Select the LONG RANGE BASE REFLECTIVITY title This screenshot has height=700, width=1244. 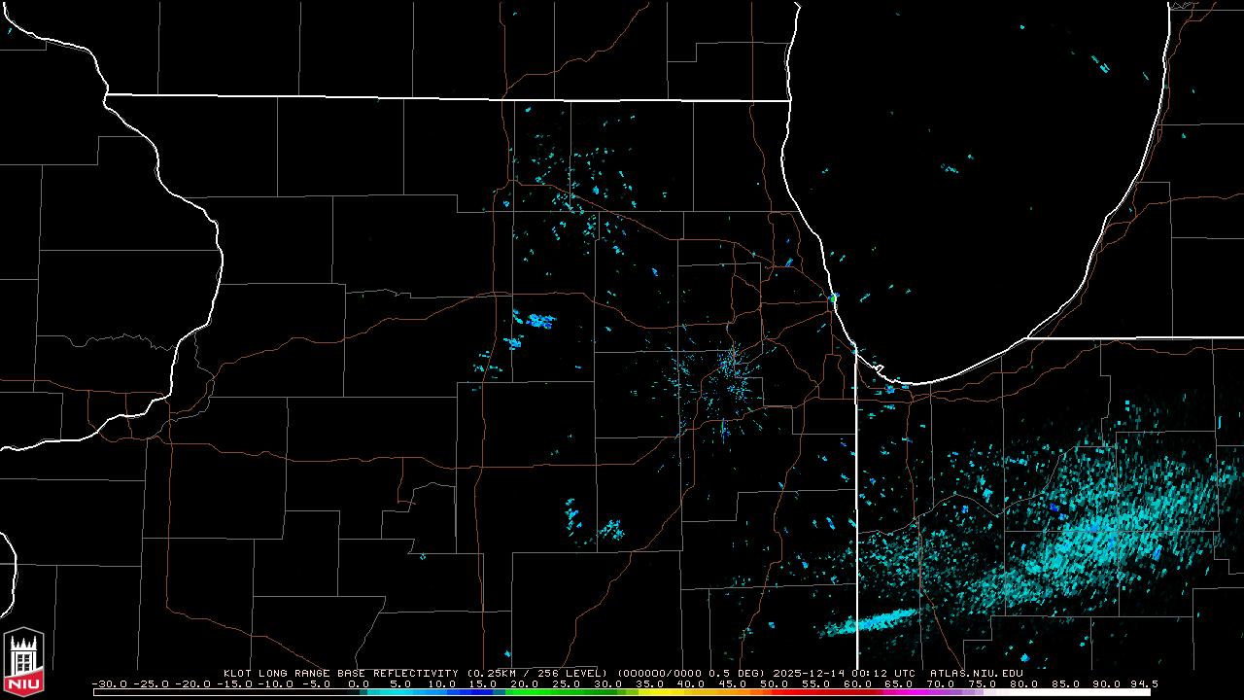361,673
